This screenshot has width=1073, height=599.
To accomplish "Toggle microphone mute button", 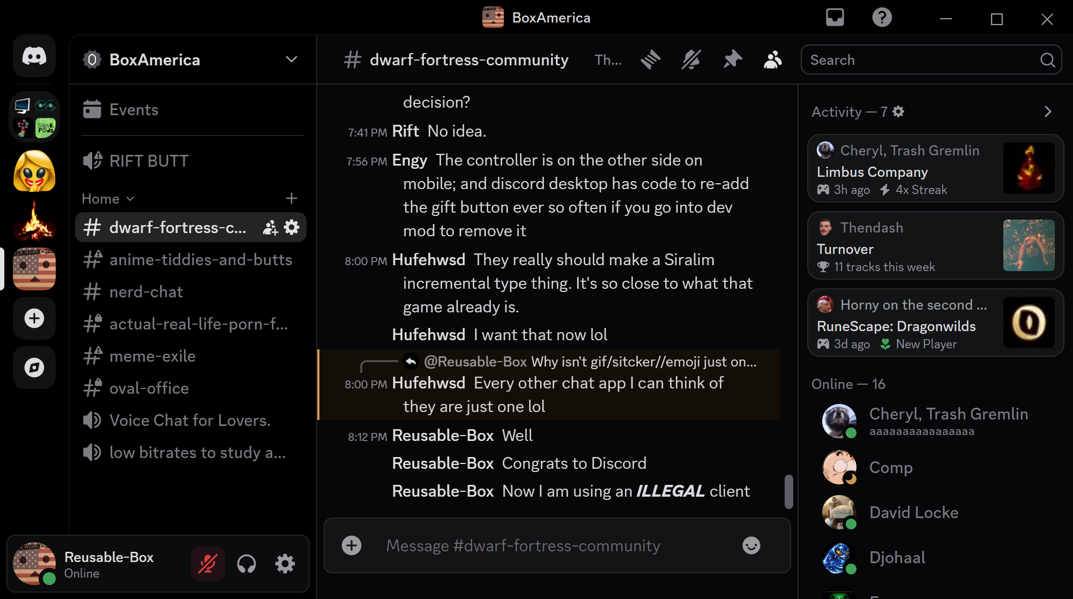I will point(207,564).
